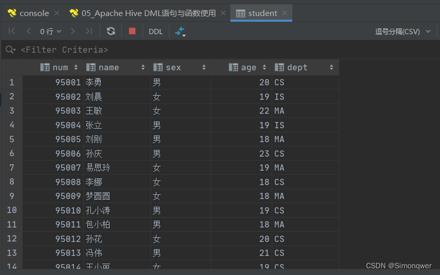Open the compare data arrows icon
This screenshot has width=440, height=275.
point(180,32)
